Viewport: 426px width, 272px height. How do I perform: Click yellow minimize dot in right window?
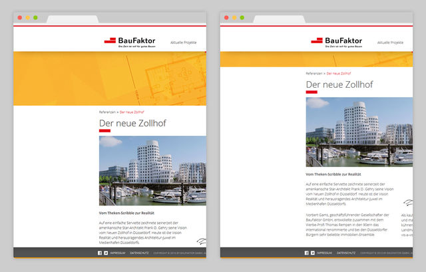(234, 17)
